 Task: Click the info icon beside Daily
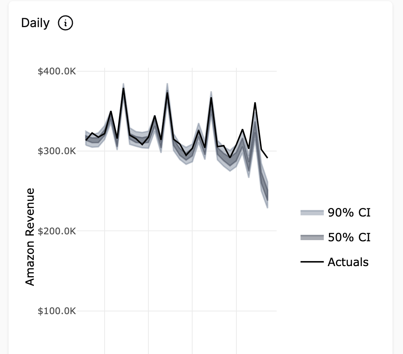(x=65, y=24)
